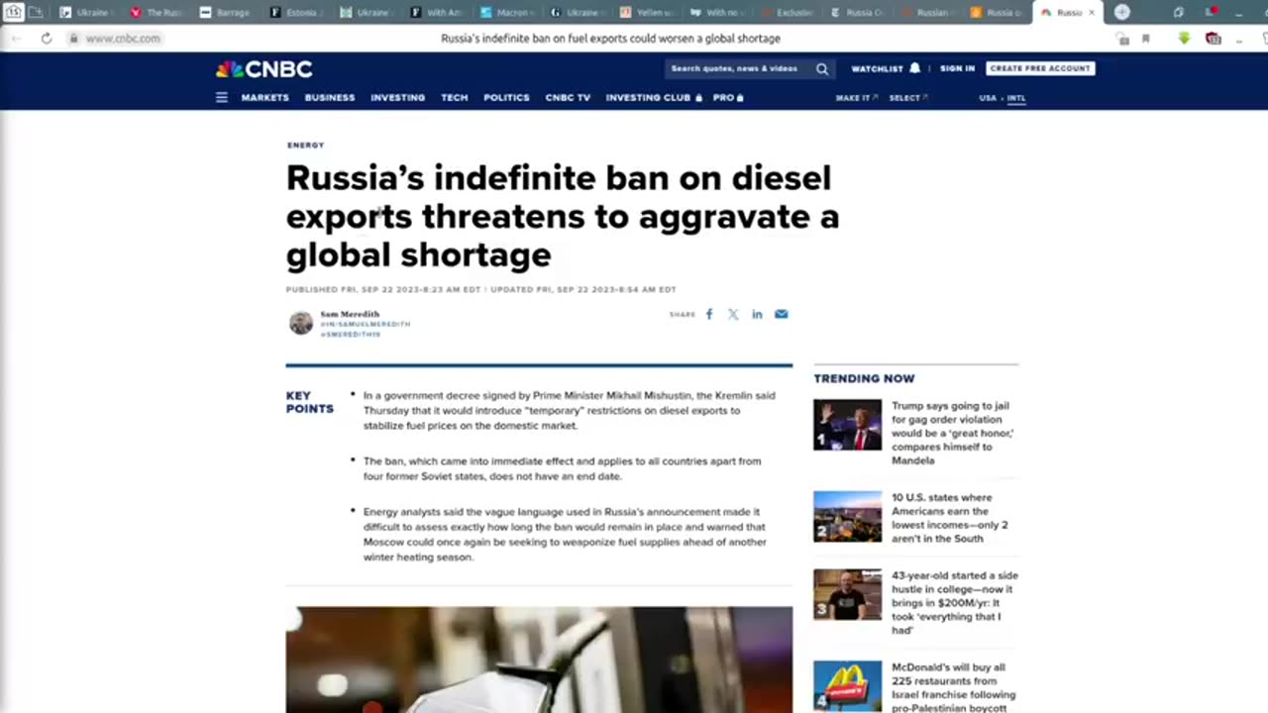Share the article on X
The width and height of the screenshot is (1268, 713).
point(733,314)
